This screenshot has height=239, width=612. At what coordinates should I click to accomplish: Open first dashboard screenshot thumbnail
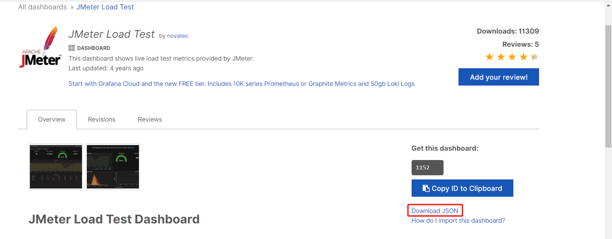(x=56, y=167)
